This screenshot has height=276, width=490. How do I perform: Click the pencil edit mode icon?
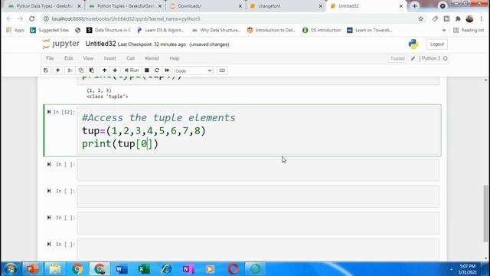[413, 58]
